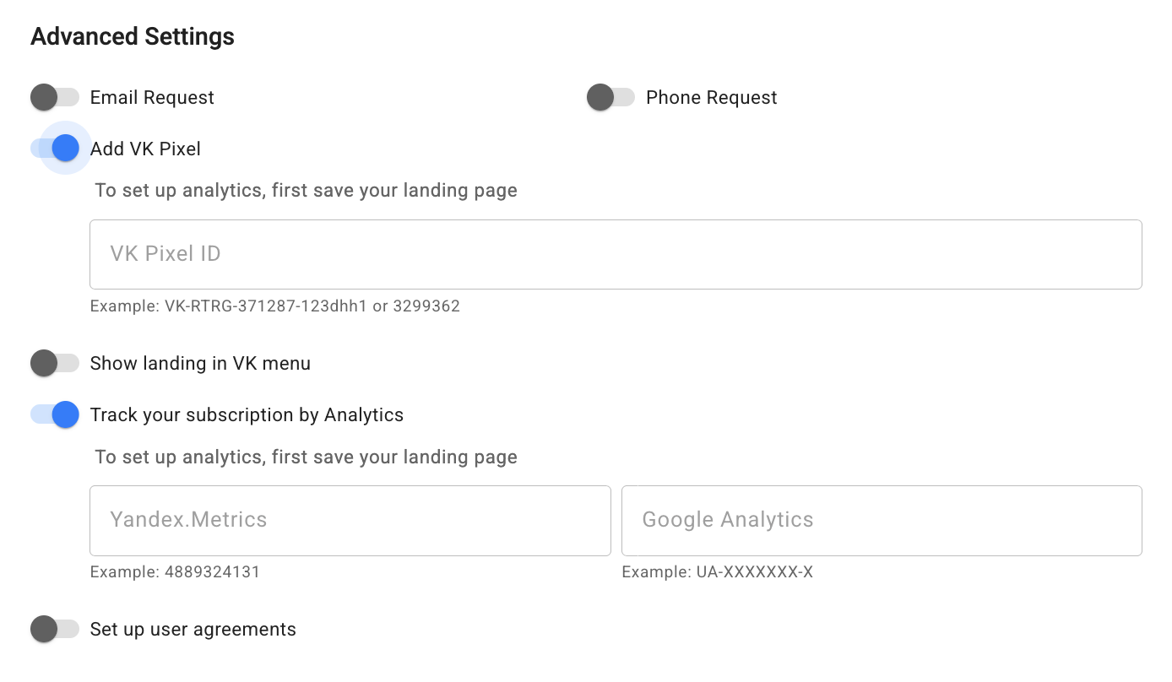Click into the VK Pixel ID field
This screenshot has height=682, width=1172.
[616, 254]
